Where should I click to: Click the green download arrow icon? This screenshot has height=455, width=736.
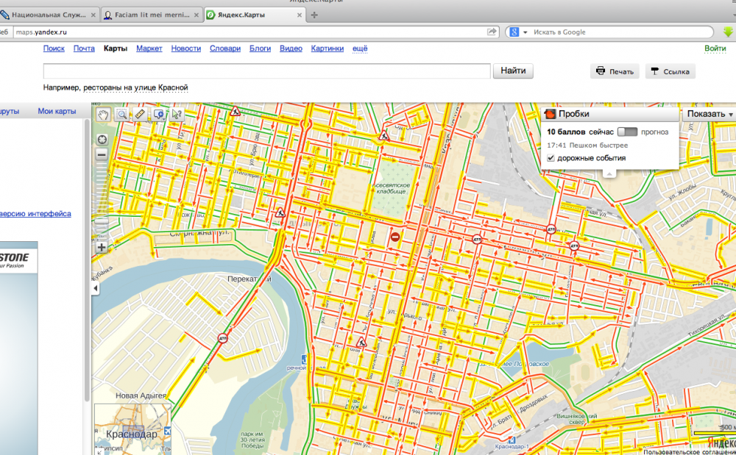pos(728,32)
